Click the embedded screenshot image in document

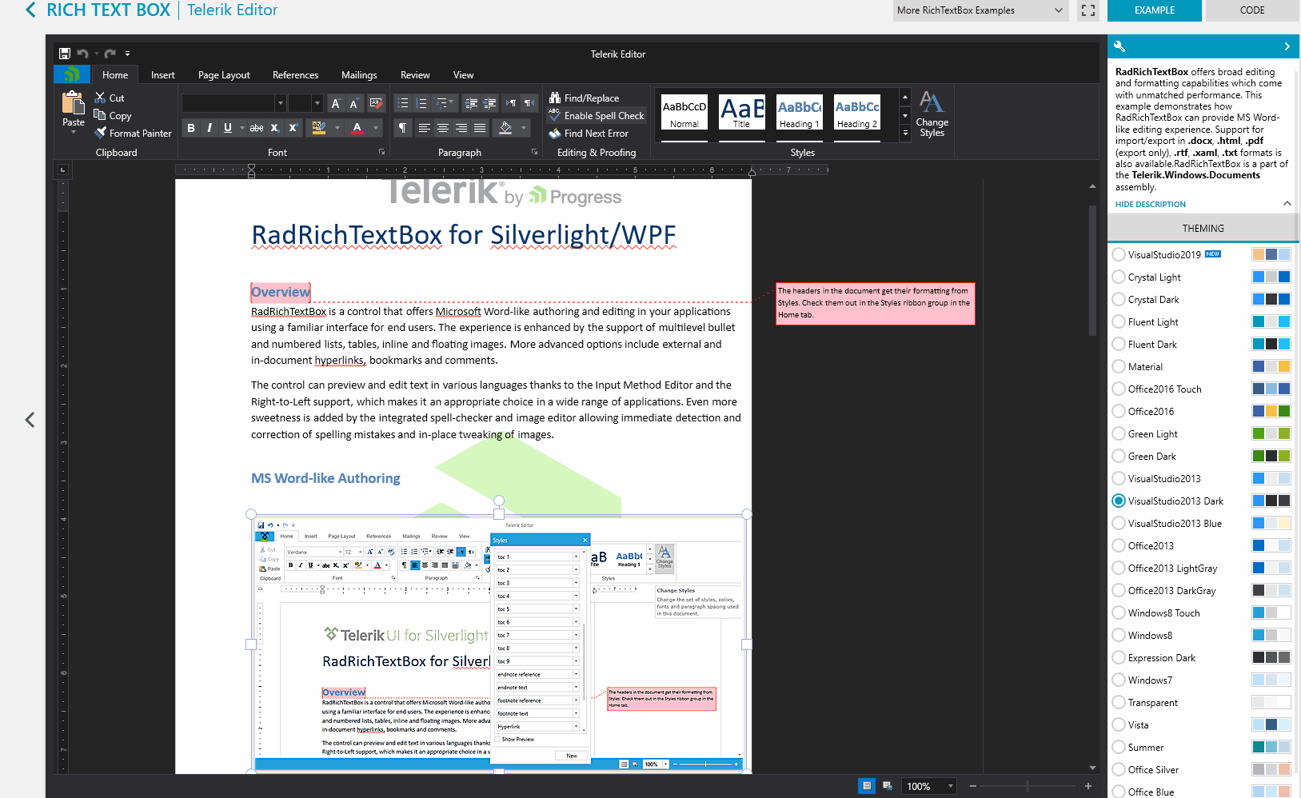(499, 644)
